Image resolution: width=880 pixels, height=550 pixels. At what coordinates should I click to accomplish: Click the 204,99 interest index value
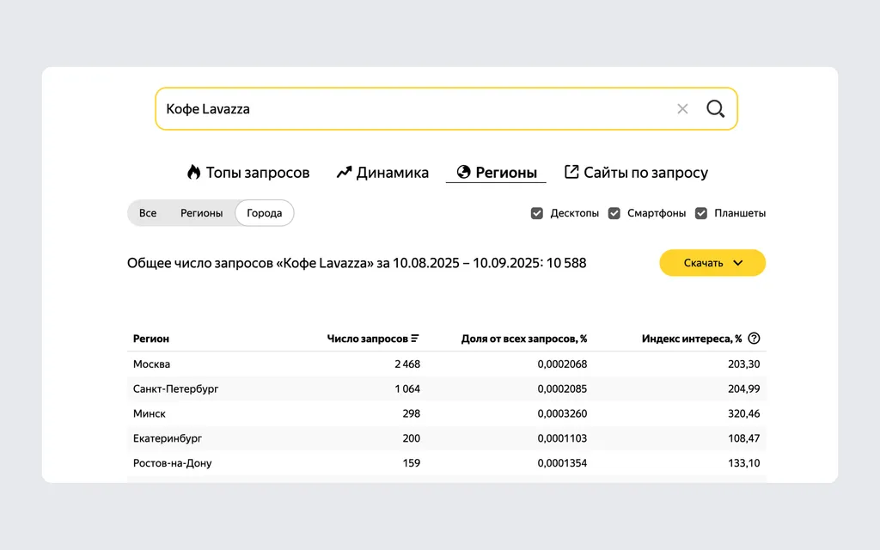pos(744,389)
